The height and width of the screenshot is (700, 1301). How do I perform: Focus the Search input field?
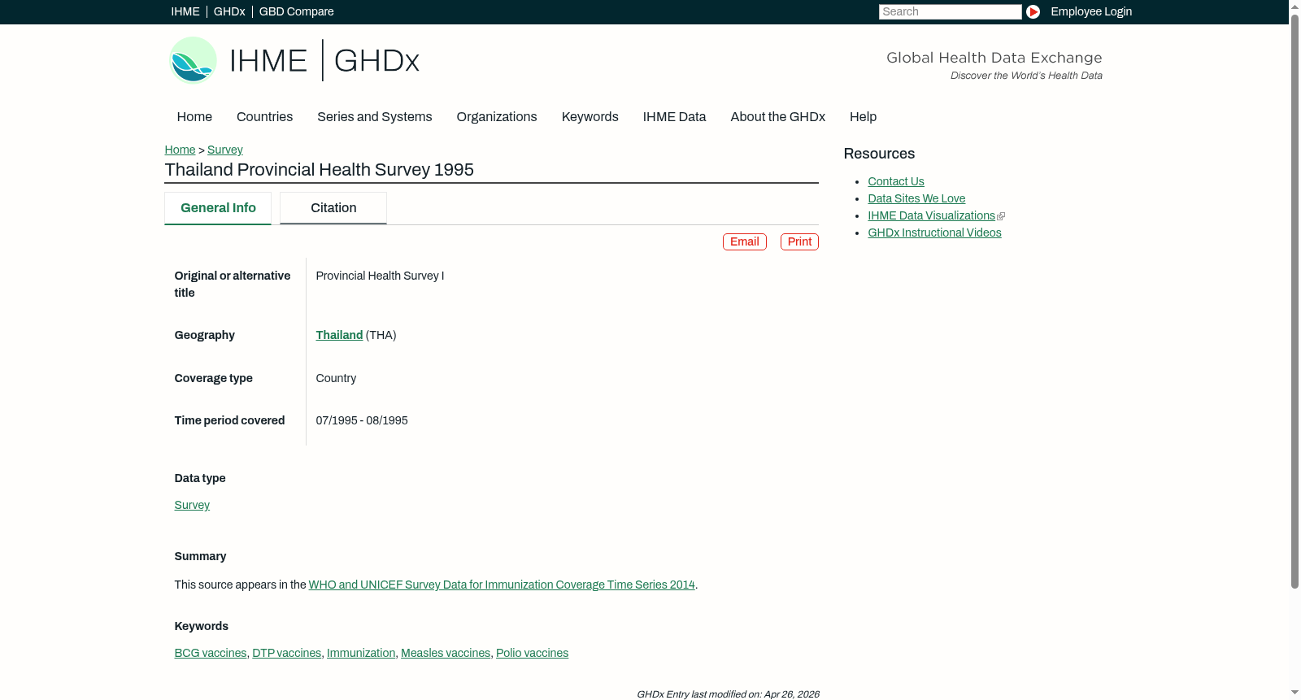(950, 11)
